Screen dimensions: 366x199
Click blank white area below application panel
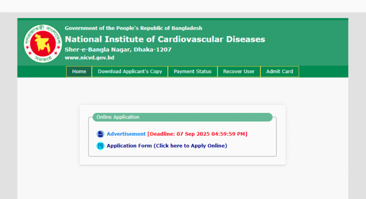click(182, 182)
